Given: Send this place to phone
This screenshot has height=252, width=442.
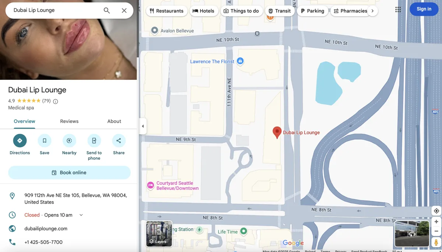Looking at the screenshot, I should click(94, 147).
